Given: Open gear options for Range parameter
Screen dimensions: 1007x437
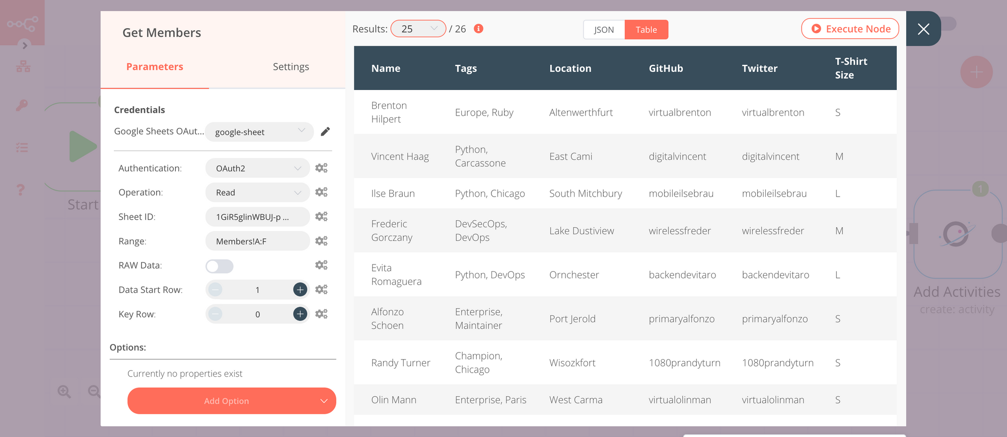Looking at the screenshot, I should (321, 240).
